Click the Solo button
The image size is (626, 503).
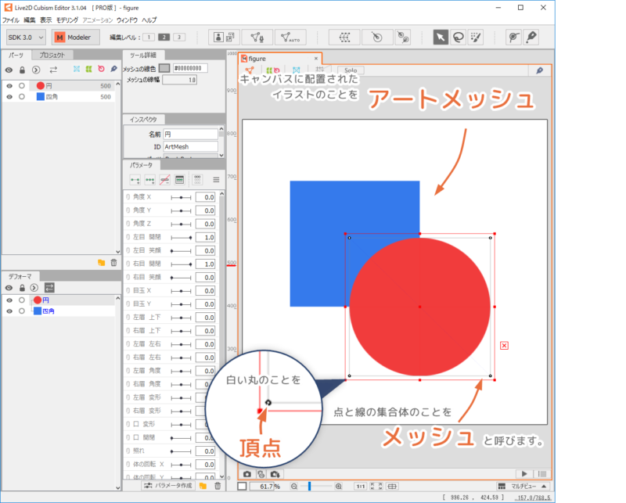(351, 70)
